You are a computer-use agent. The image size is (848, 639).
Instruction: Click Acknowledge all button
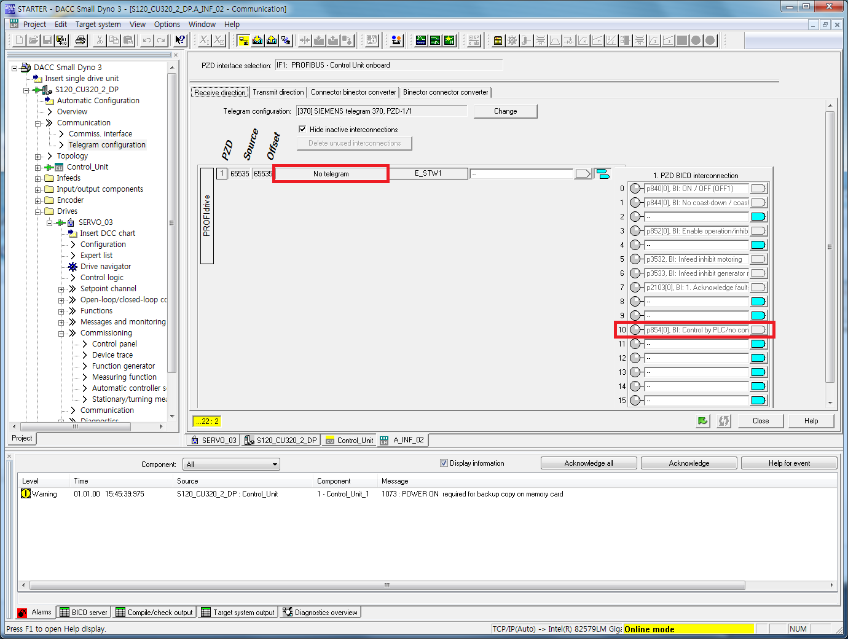(589, 463)
